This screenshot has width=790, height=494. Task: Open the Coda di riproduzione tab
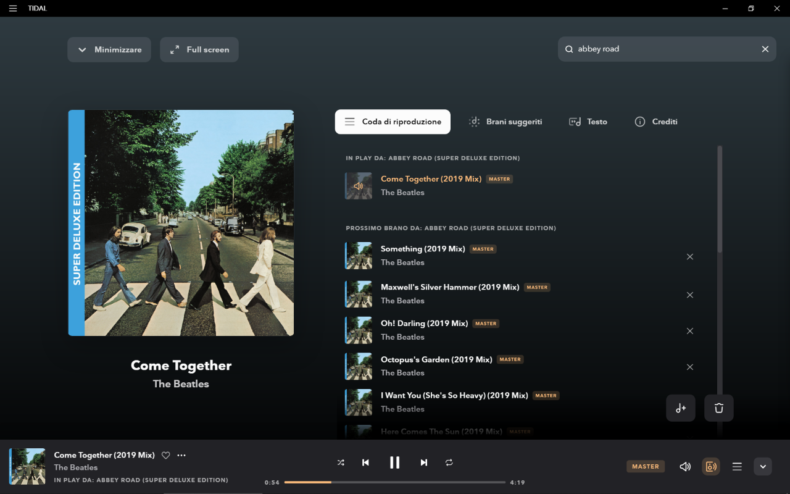[x=393, y=122]
